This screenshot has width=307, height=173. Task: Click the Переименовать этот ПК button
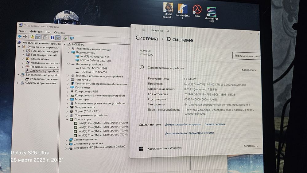[246, 56]
